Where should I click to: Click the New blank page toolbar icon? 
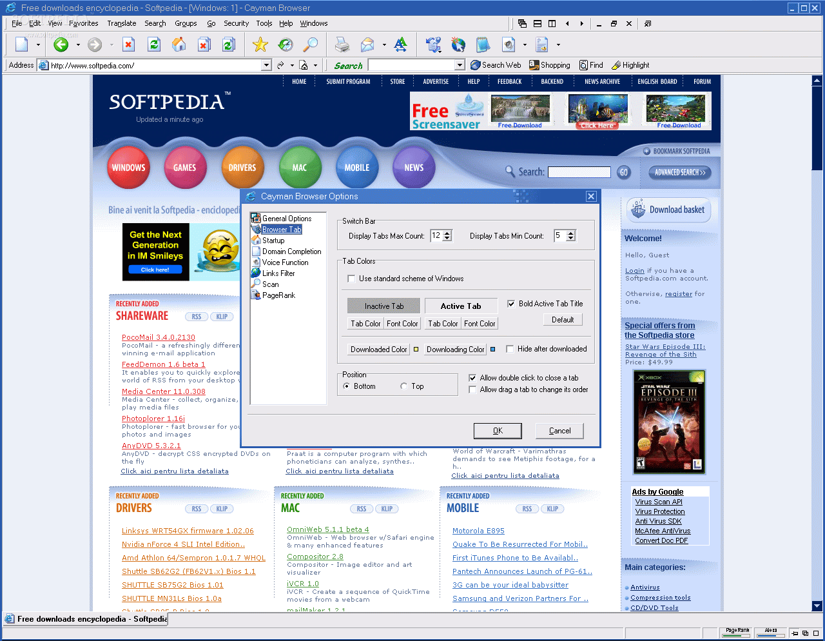pyautogui.click(x=22, y=44)
